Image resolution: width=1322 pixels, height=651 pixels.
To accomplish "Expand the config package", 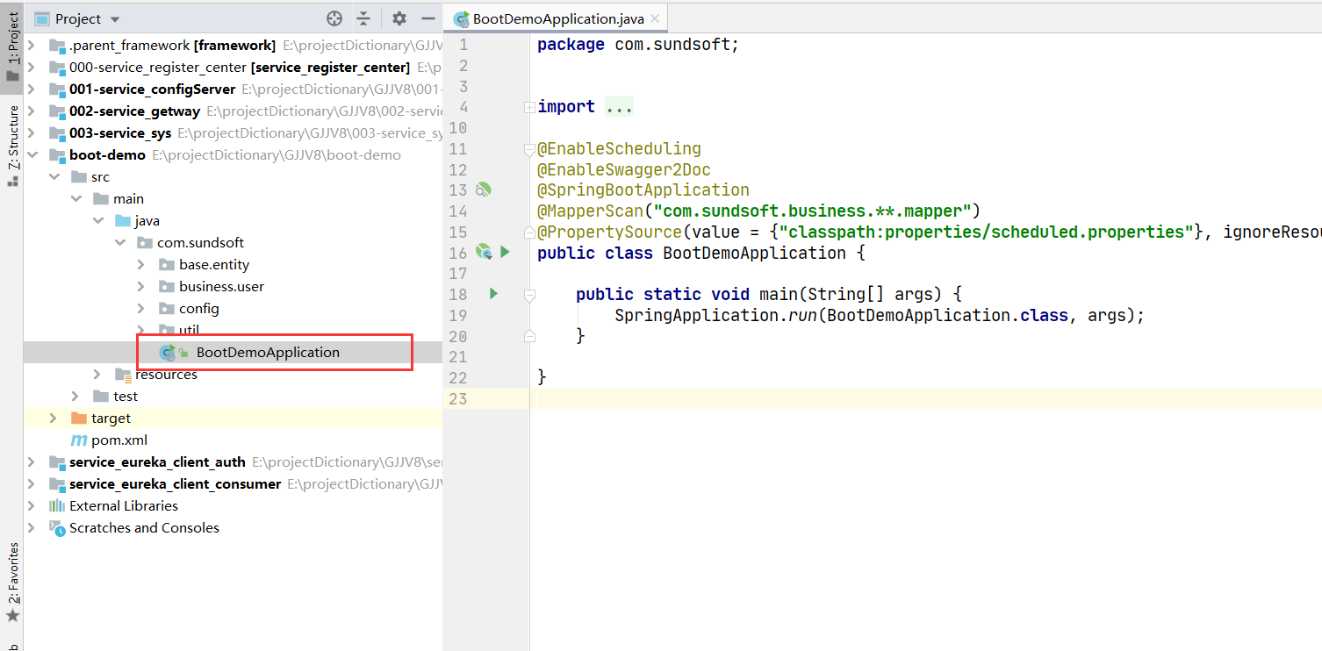I will pos(141,308).
